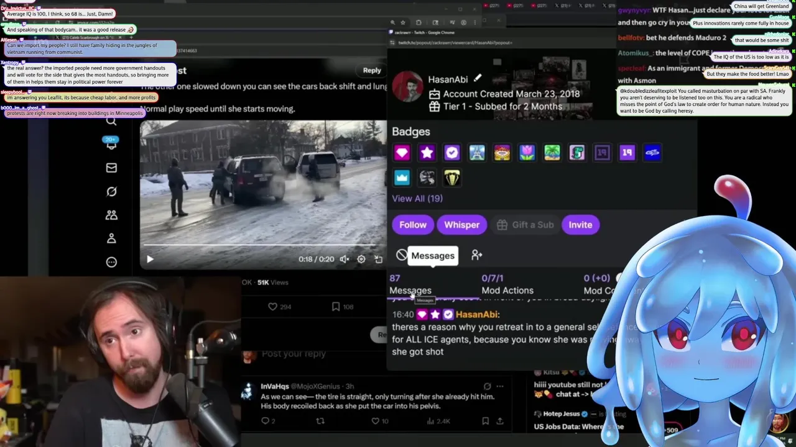Click the tulip flower badge
This screenshot has width=796, height=447.
click(x=527, y=153)
